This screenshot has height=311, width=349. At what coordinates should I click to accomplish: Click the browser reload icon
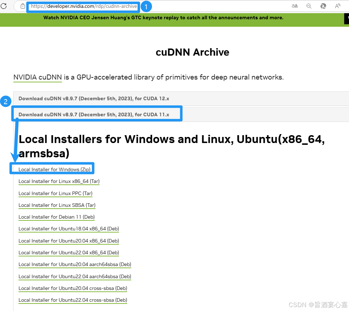pyautogui.click(x=4, y=6)
